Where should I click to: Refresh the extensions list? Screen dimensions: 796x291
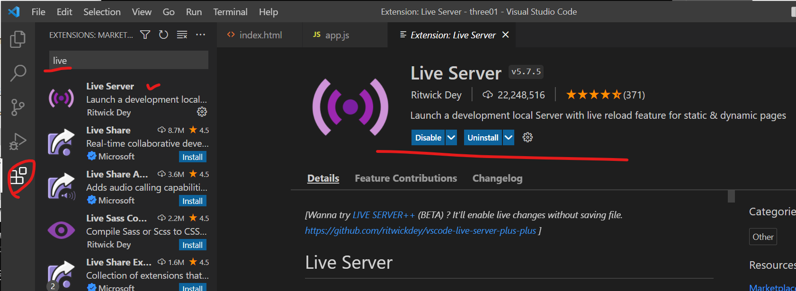pyautogui.click(x=163, y=35)
